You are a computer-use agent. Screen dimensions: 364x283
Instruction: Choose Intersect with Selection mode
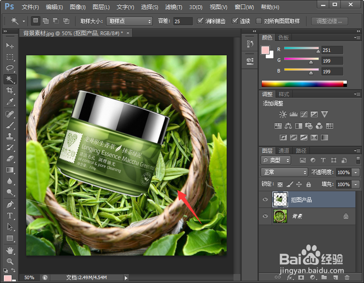point(67,21)
